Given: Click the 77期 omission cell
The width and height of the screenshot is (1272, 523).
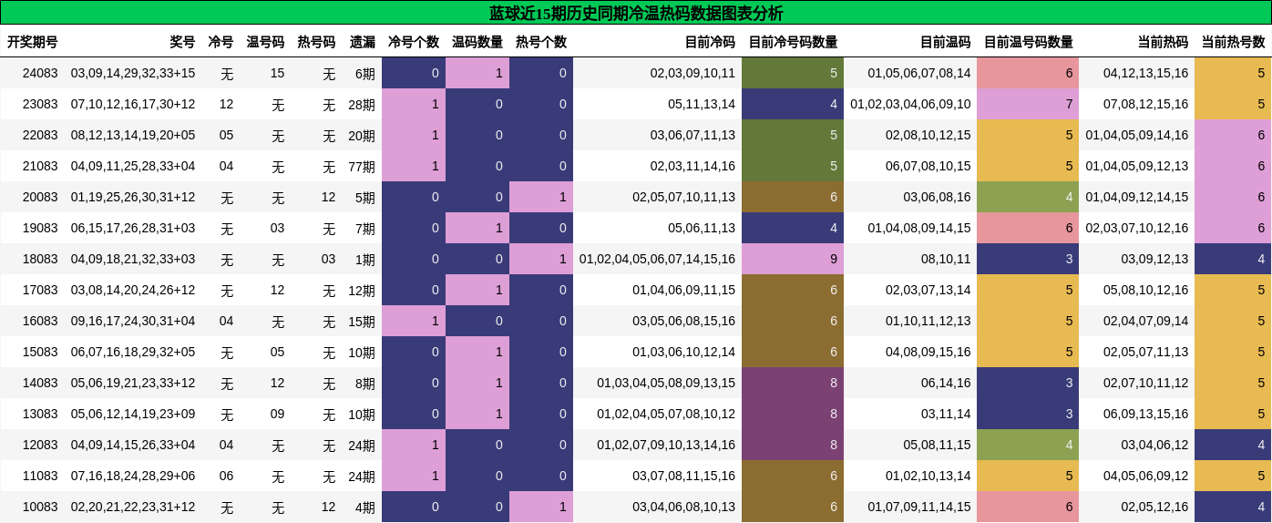Looking at the screenshot, I should [x=362, y=166].
